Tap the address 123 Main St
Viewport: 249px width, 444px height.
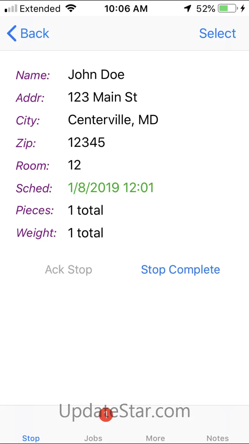point(102,97)
